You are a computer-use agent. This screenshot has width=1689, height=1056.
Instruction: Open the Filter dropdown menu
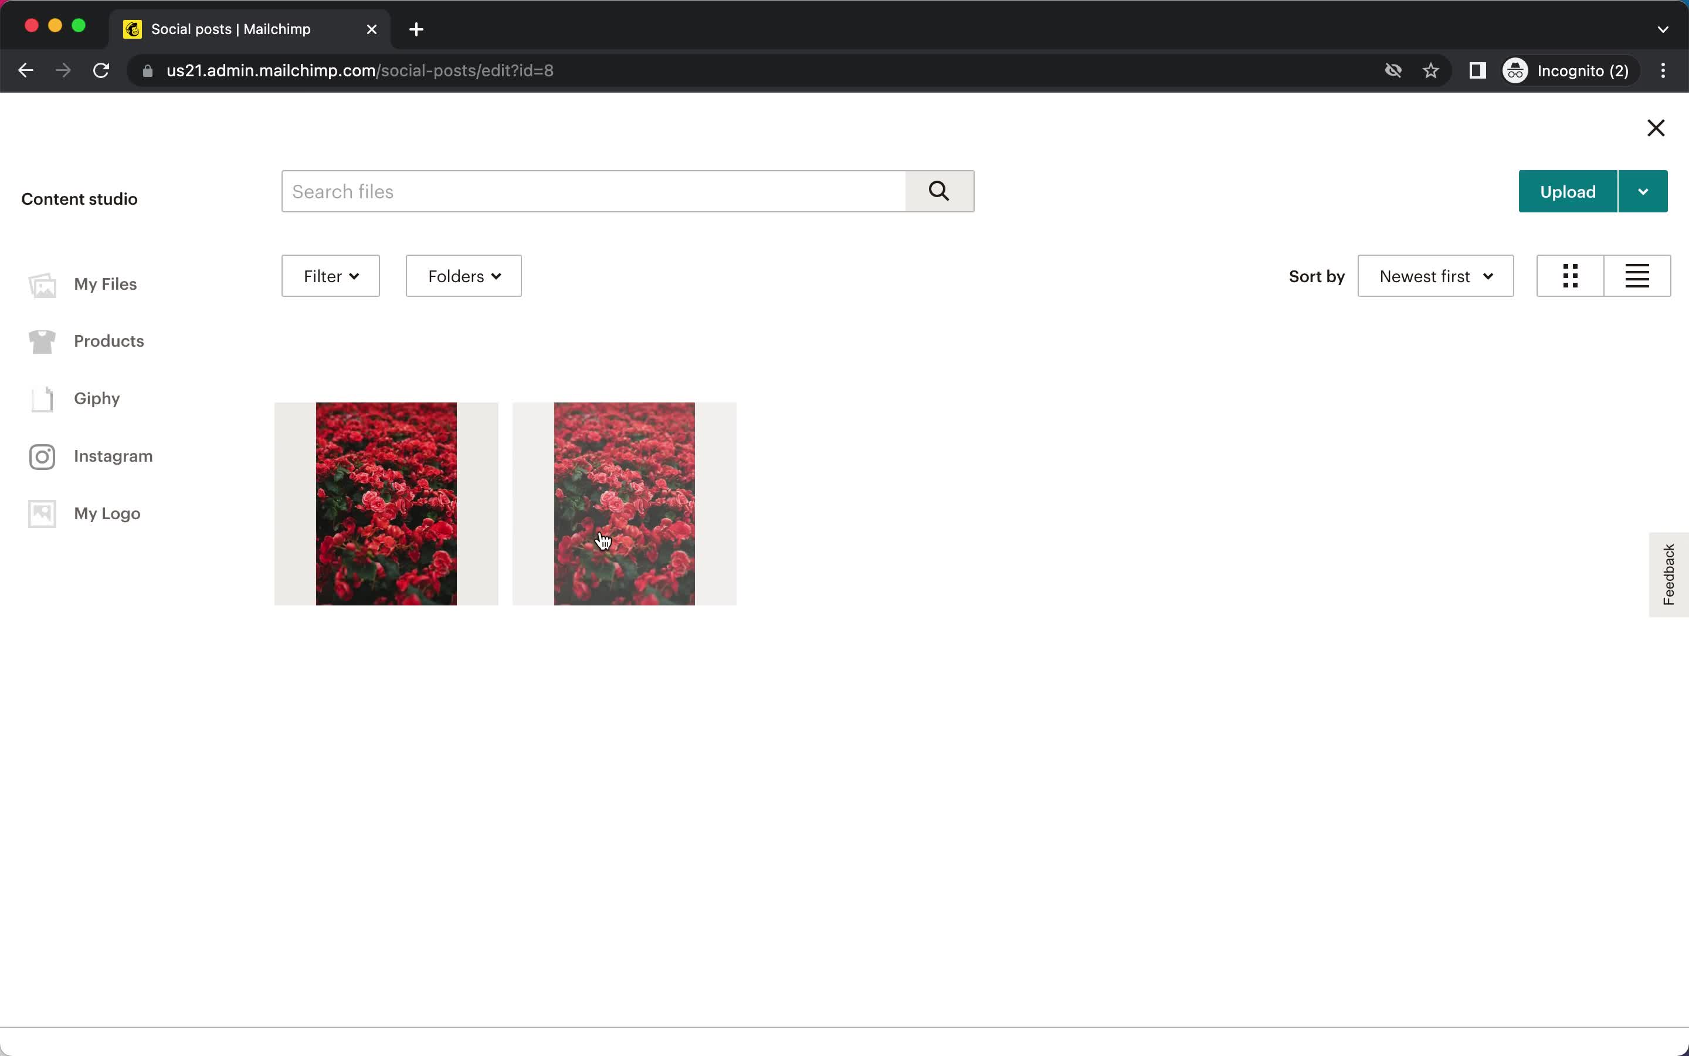tap(330, 275)
